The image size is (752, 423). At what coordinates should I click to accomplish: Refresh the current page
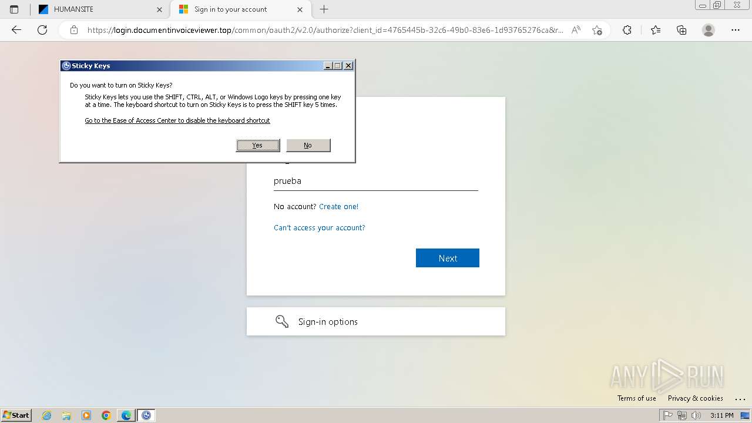point(42,30)
